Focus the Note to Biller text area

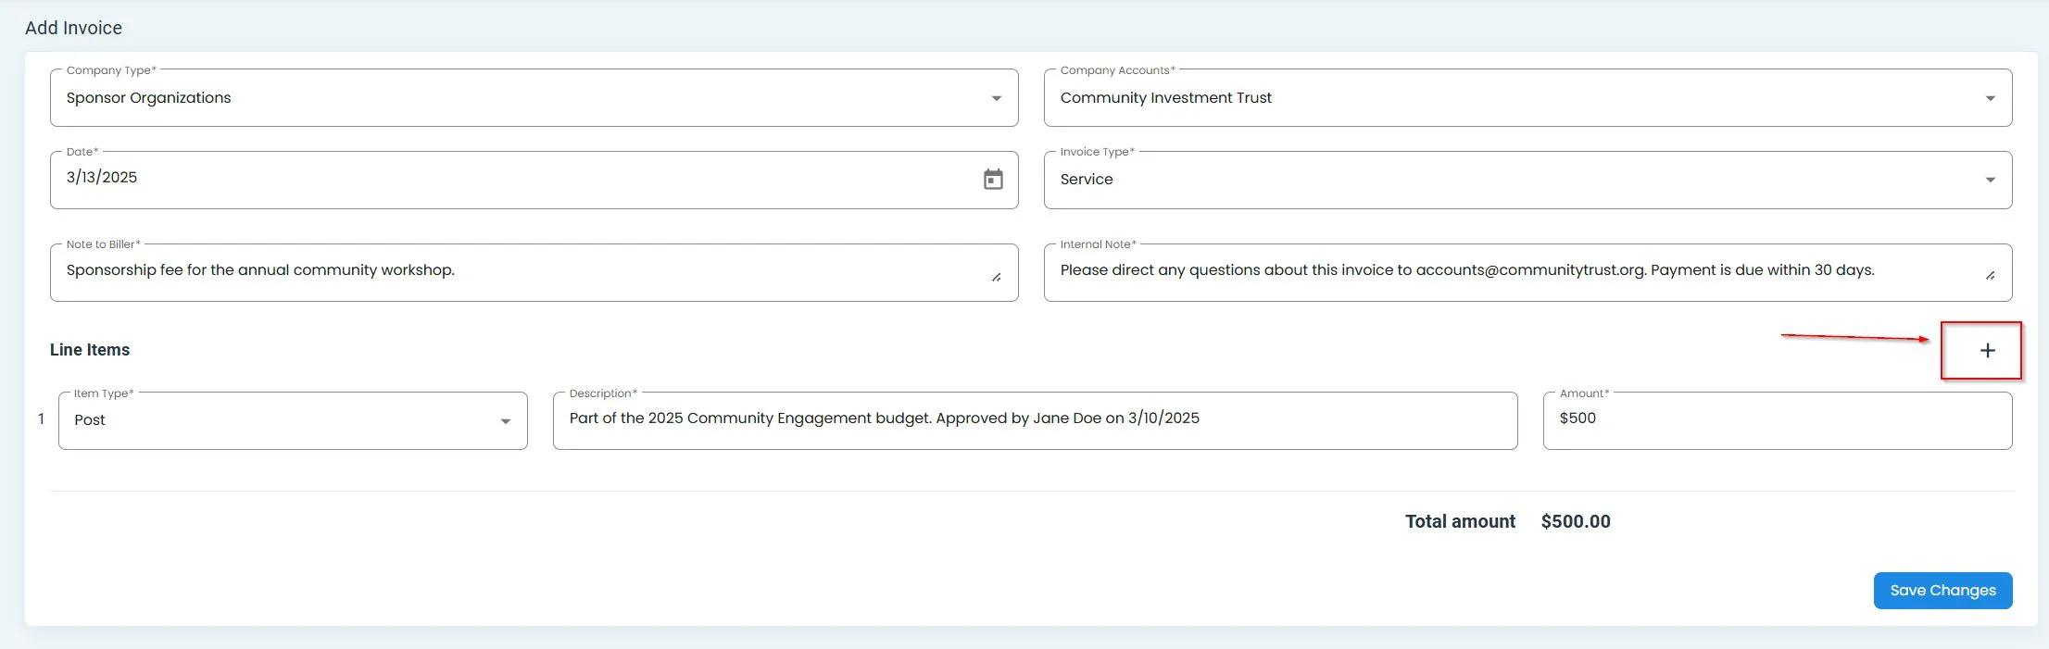pyautogui.click(x=519, y=271)
